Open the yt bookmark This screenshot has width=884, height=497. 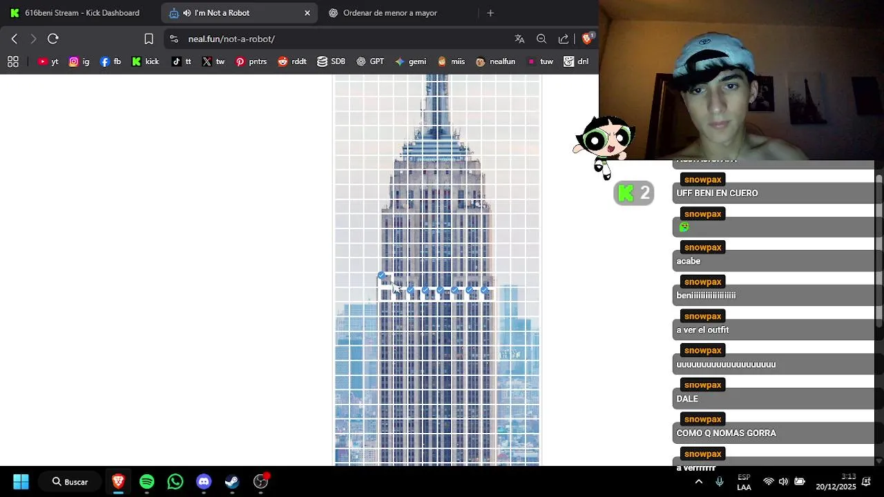(48, 61)
